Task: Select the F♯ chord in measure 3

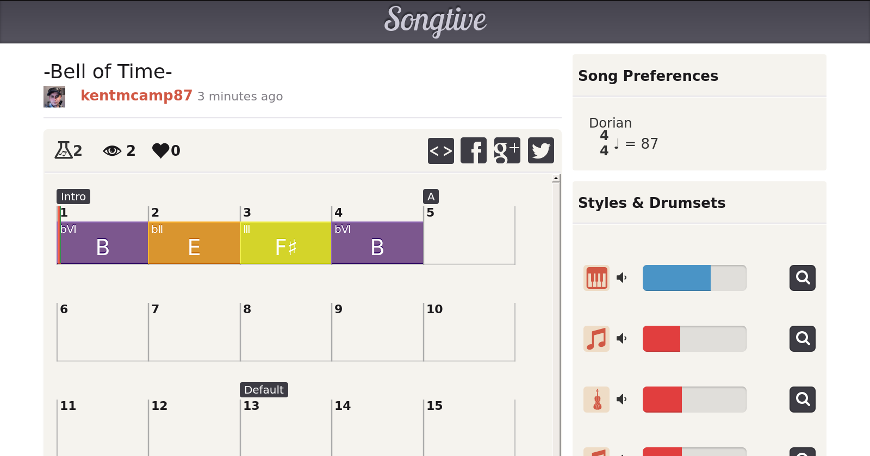Action: click(x=285, y=243)
